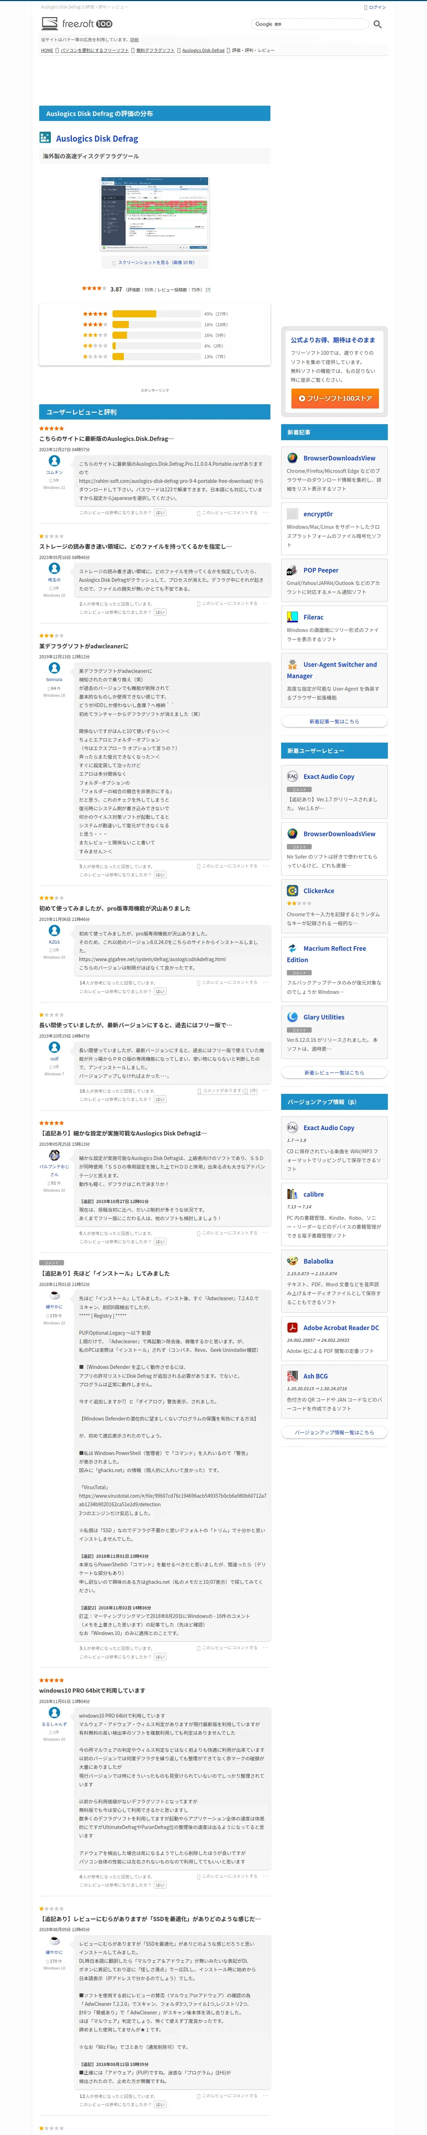Click the [?] help link beside rating
The image size is (427, 2135).
pyautogui.click(x=208, y=290)
